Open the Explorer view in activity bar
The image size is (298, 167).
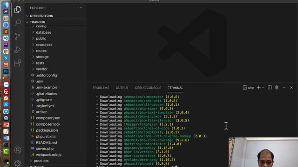tap(18, 9)
